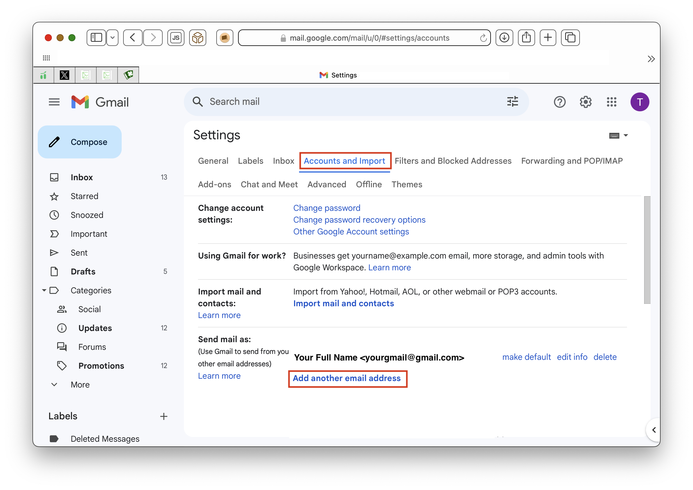Click the JS extension icon
This screenshot has width=693, height=490.
pyautogui.click(x=176, y=38)
